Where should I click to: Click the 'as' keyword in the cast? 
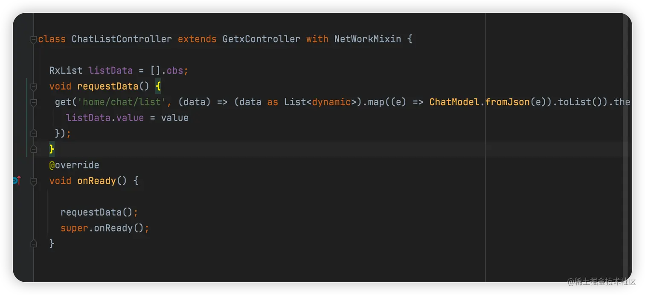pyautogui.click(x=273, y=102)
